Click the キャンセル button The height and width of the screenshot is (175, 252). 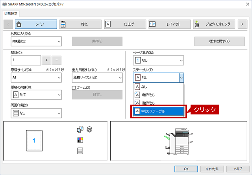pos(212,169)
